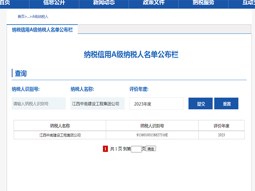Screen dimensions: 255x191
Task: Click the 纳税人名称 column header
Action: click(x=60, y=126)
